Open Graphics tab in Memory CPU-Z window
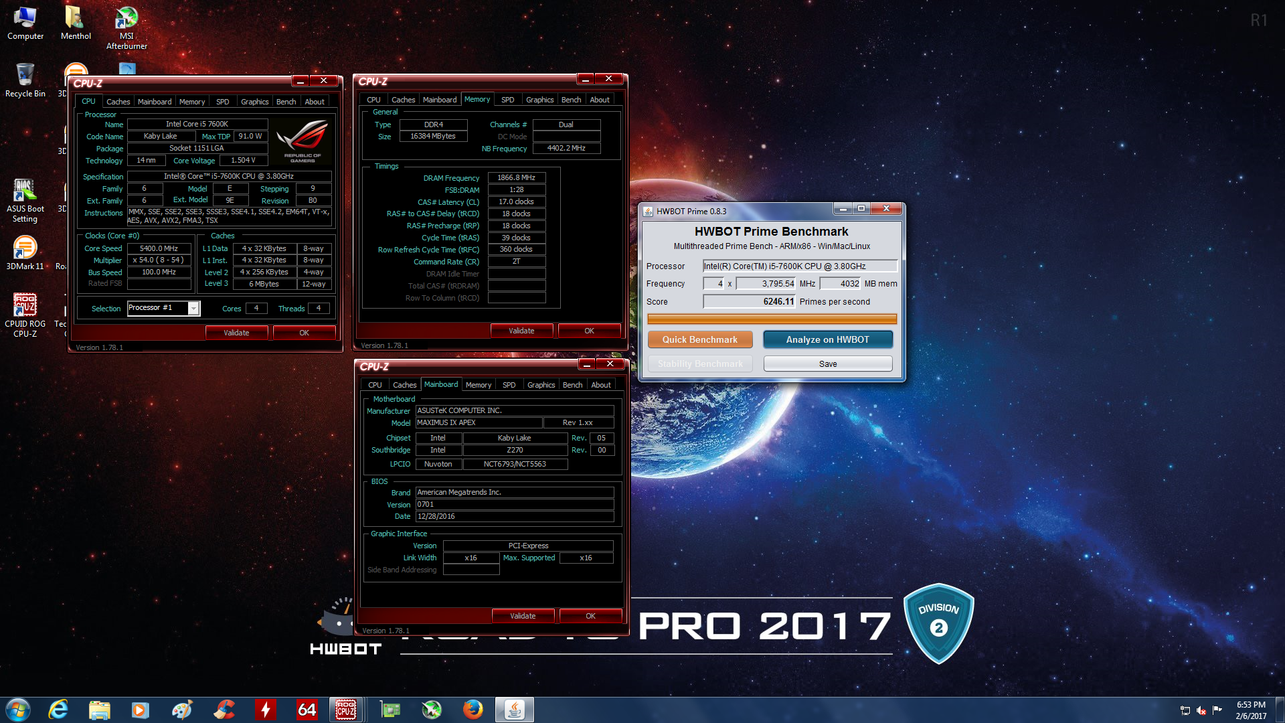Image resolution: width=1285 pixels, height=723 pixels. (x=539, y=100)
